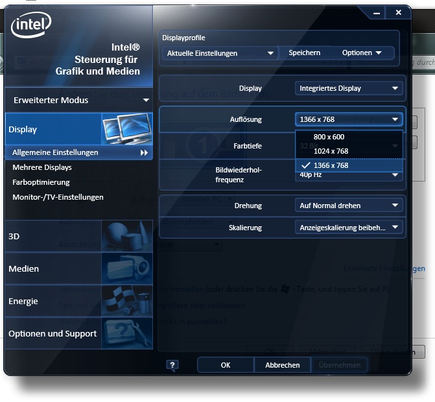
Task: Open the 3D settings category
Action: (x=79, y=236)
